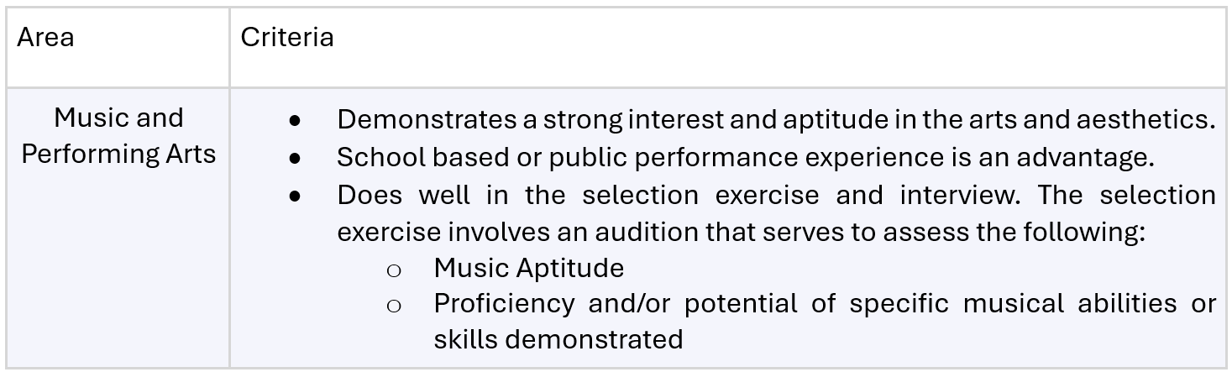Click the "Area" header cell
1232x372 pixels.
(45, 38)
